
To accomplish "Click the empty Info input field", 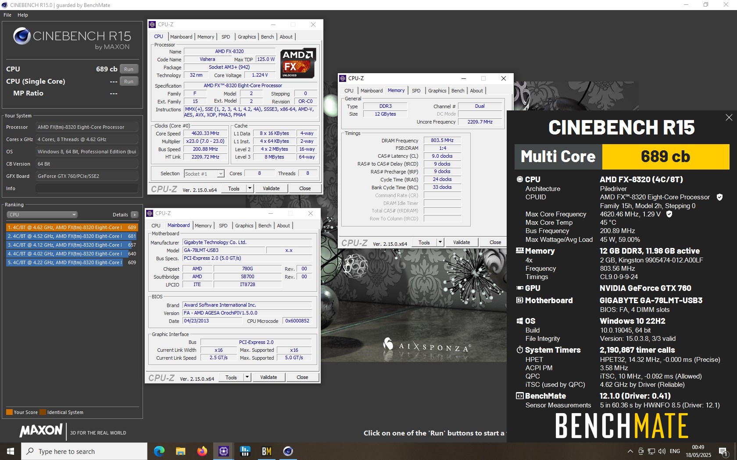I will [87, 188].
